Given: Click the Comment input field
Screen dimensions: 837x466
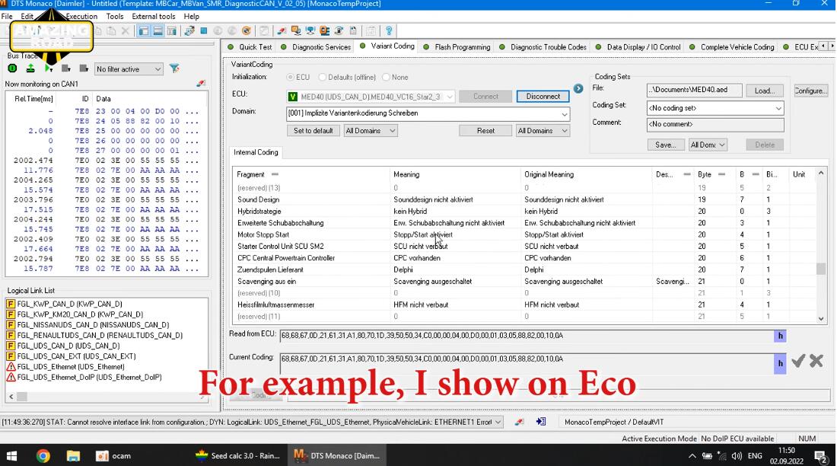Looking at the screenshot, I should tap(714, 124).
